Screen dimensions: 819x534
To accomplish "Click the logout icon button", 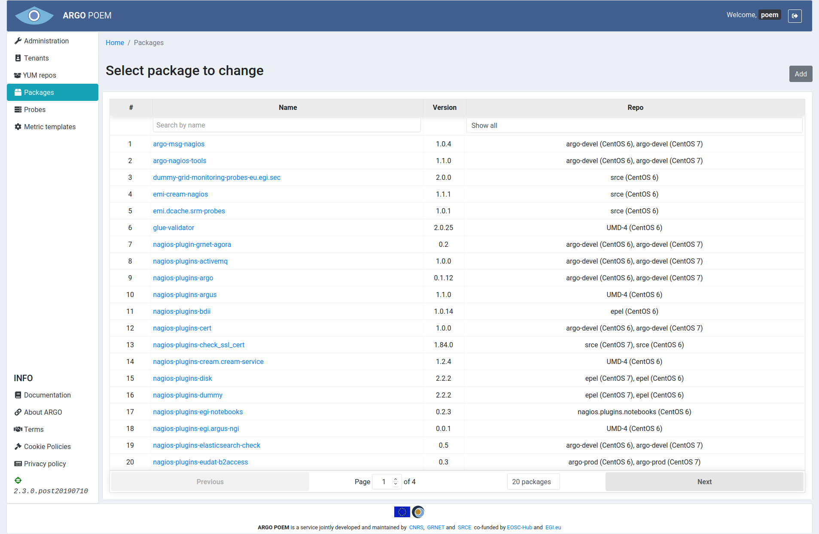I will point(795,16).
